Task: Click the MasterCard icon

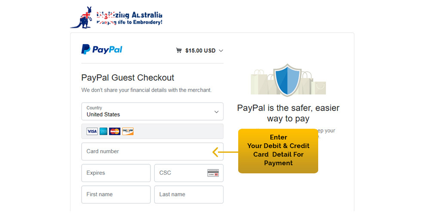Action: point(115,131)
